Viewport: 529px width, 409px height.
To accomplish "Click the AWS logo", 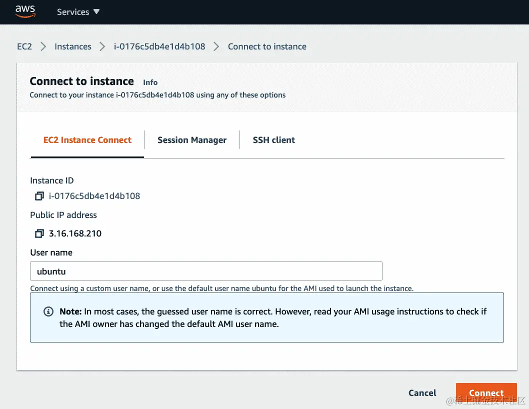I will pos(25,11).
